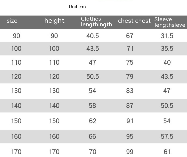Click the chest value 99 cell
The height and width of the screenshot is (157, 187).
(130, 152)
